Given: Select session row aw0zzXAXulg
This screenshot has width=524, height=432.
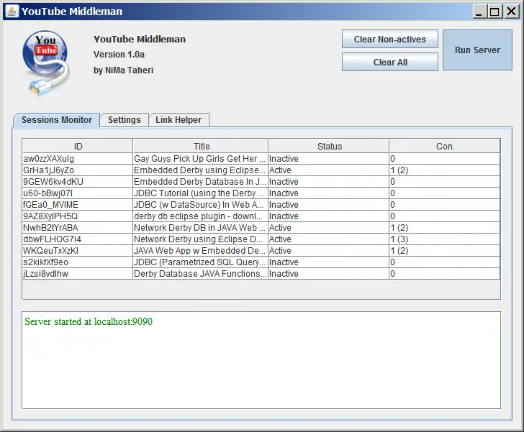Looking at the screenshot, I should click(x=261, y=159).
